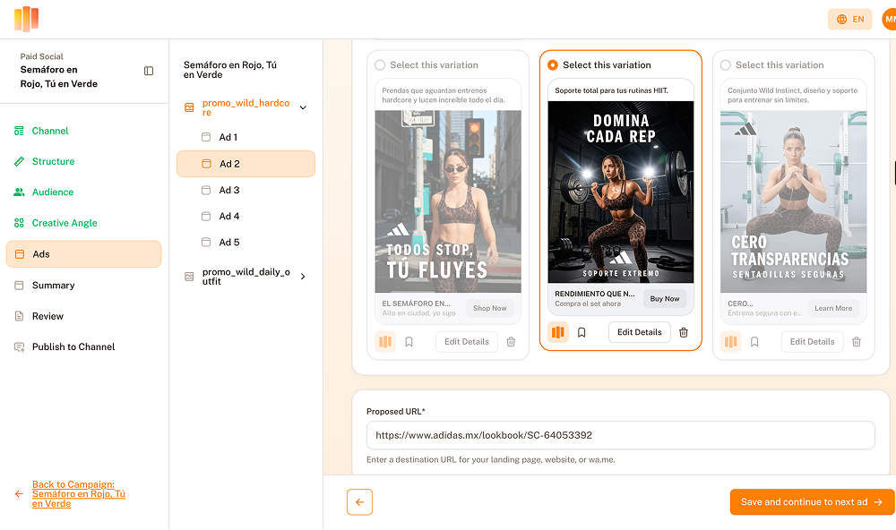The width and height of the screenshot is (896, 530).
Task: Open Creative Angle step
Action: [x=65, y=223]
